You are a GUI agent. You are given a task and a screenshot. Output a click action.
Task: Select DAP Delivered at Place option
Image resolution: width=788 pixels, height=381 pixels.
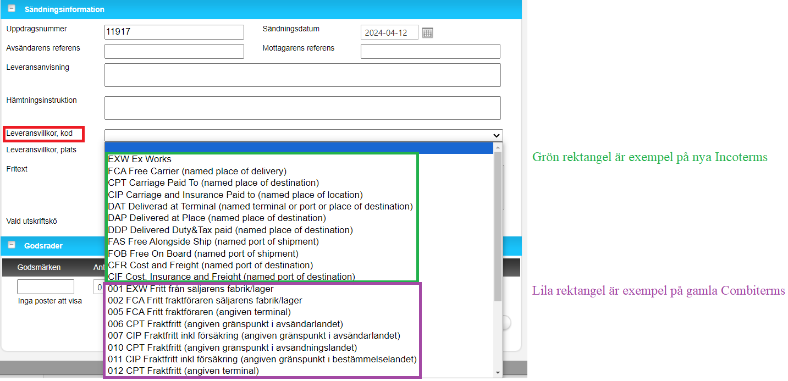click(217, 218)
